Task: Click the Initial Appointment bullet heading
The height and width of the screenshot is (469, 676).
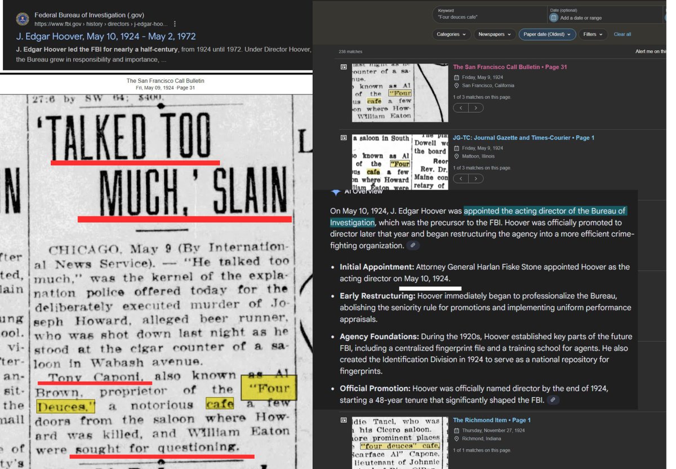Action: click(377, 267)
